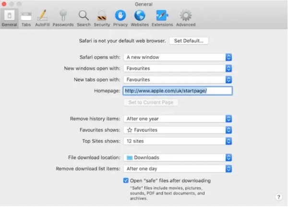Open the Search preferences pane
Viewport: 288px width, 207px height.
[x=84, y=18]
